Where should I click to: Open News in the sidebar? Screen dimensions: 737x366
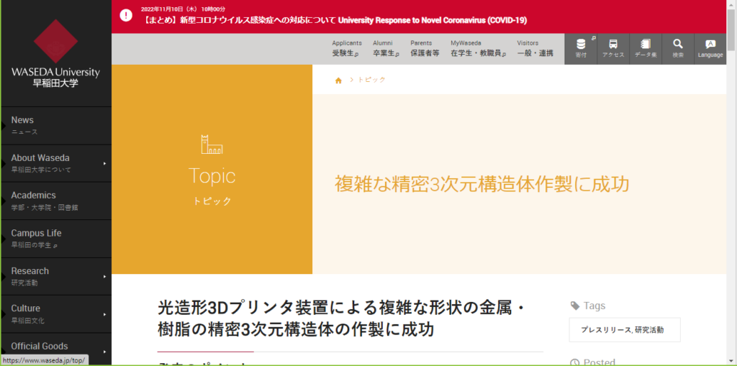pyautogui.click(x=56, y=125)
